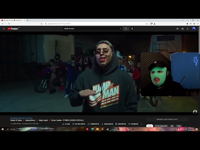The height and width of the screenshot is (150, 200).
Task: Click the youtube.com URL address bar
Action: (x=95, y=24)
